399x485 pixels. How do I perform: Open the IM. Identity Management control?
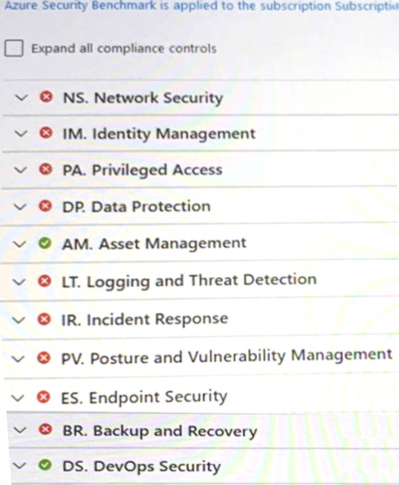coord(159,134)
